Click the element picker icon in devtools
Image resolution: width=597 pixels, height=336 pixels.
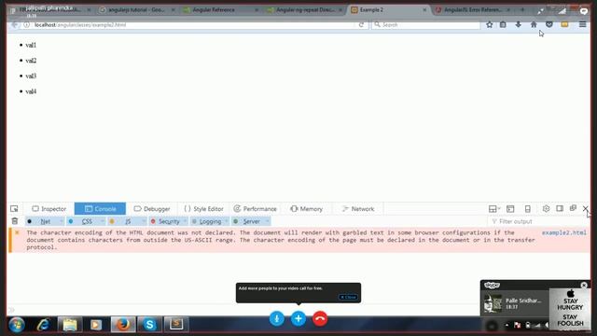14,209
